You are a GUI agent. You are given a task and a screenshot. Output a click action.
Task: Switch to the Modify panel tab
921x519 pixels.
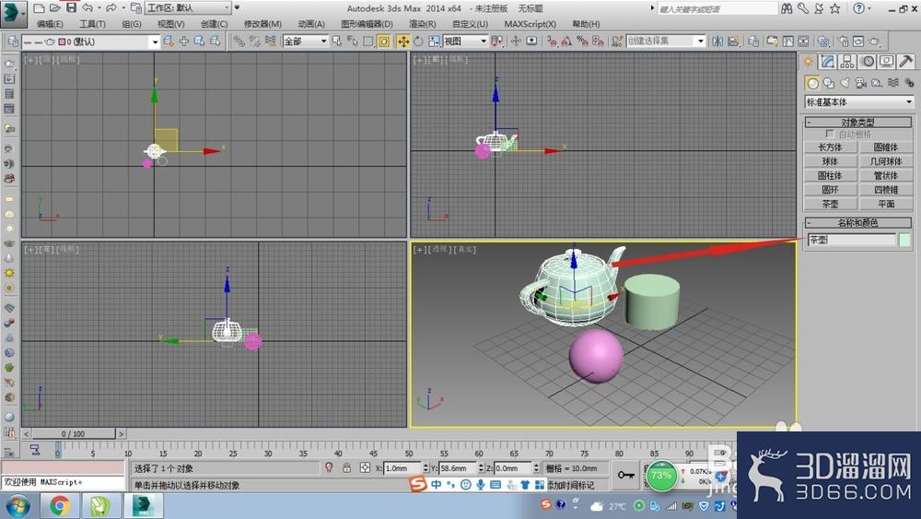(x=828, y=61)
